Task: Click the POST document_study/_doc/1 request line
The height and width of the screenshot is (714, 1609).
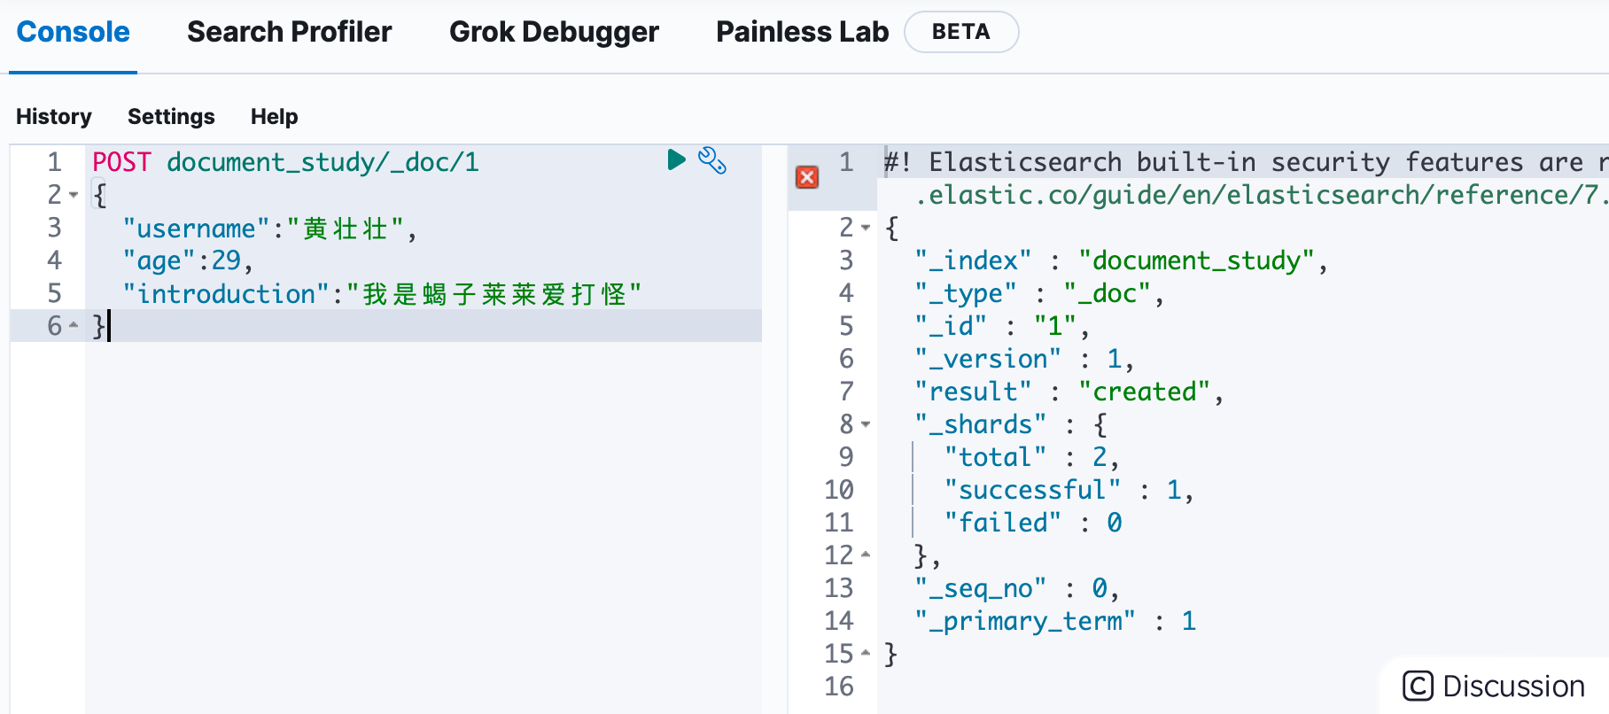Action: click(285, 162)
